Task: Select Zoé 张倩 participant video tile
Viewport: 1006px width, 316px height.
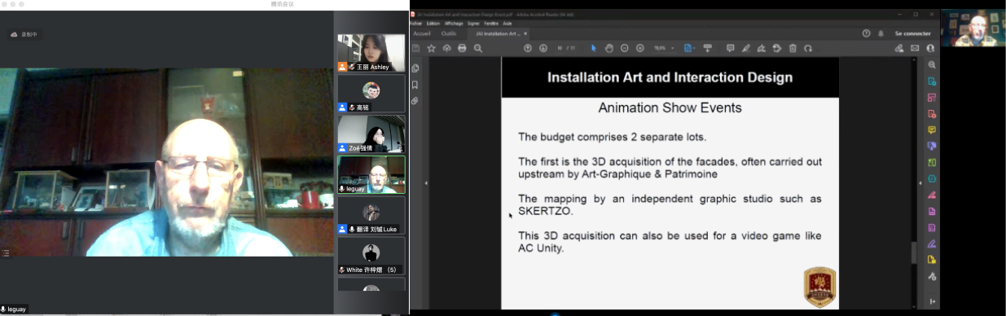Action: click(371, 134)
